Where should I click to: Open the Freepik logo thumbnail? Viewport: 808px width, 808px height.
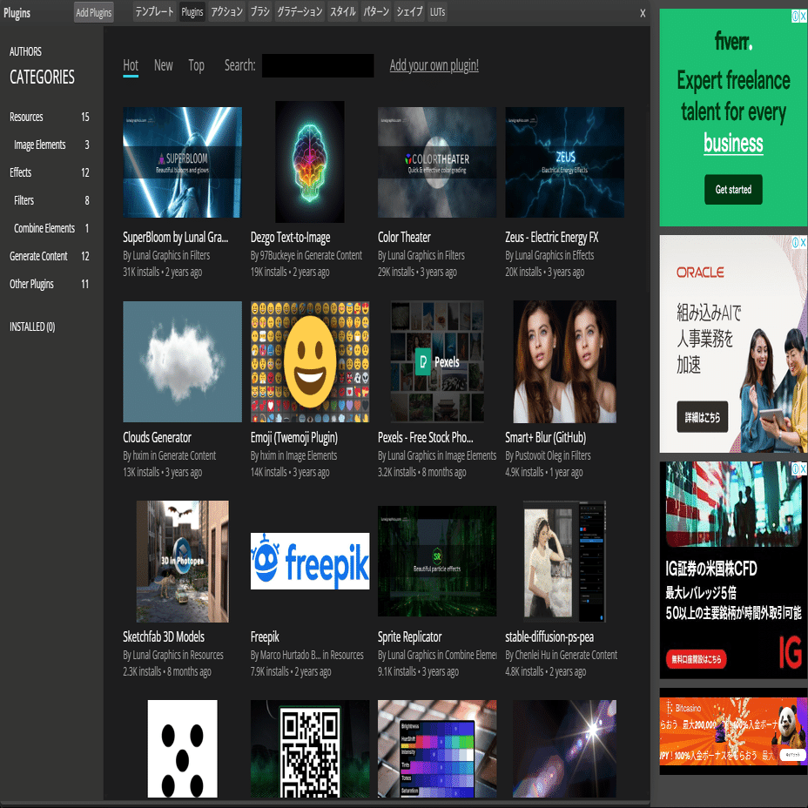310,562
